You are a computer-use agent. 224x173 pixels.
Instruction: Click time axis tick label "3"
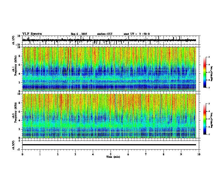pyautogui.click(x=75, y=154)
